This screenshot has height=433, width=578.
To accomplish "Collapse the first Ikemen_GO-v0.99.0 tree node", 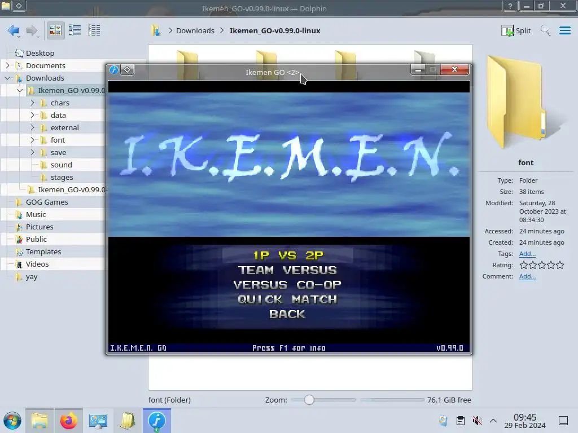I will coord(20,90).
